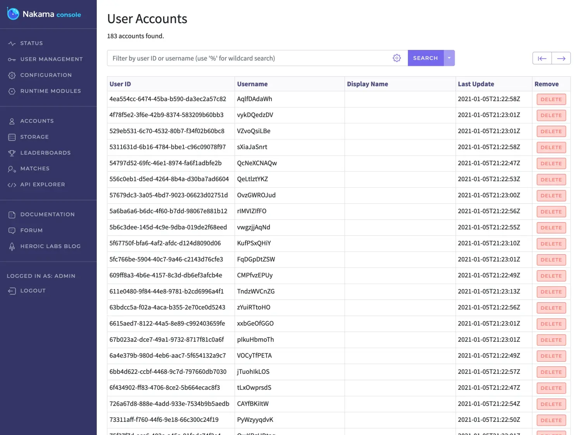Viewport: 581px width, 435px height.
Task: Expand the Search button dropdown arrow
Action: tap(449, 58)
